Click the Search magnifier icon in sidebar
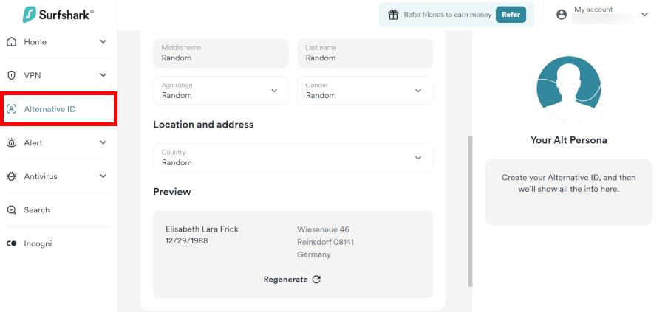The width and height of the screenshot is (665, 312). click(x=11, y=210)
